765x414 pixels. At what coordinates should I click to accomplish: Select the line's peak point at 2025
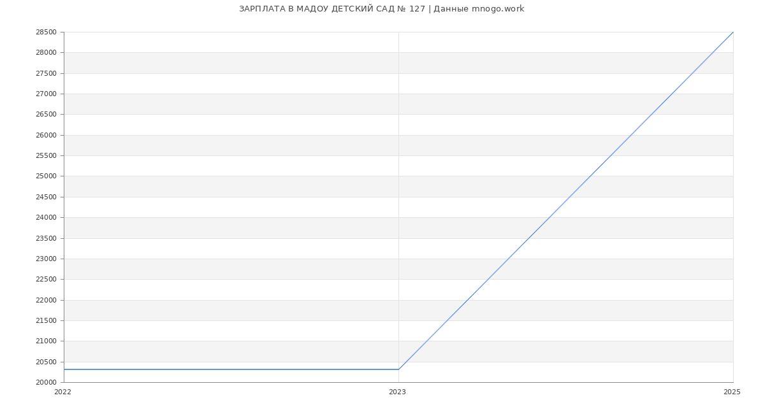(732, 32)
